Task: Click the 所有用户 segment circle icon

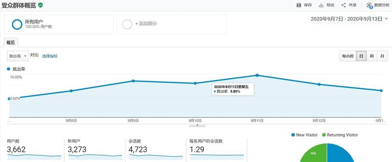Action: point(17,24)
